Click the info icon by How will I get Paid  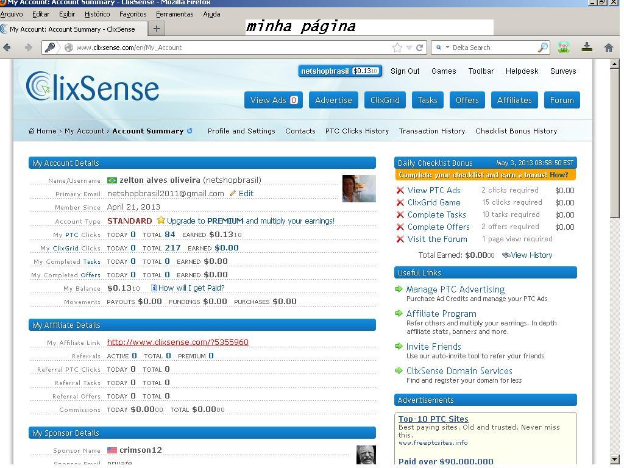(x=154, y=288)
